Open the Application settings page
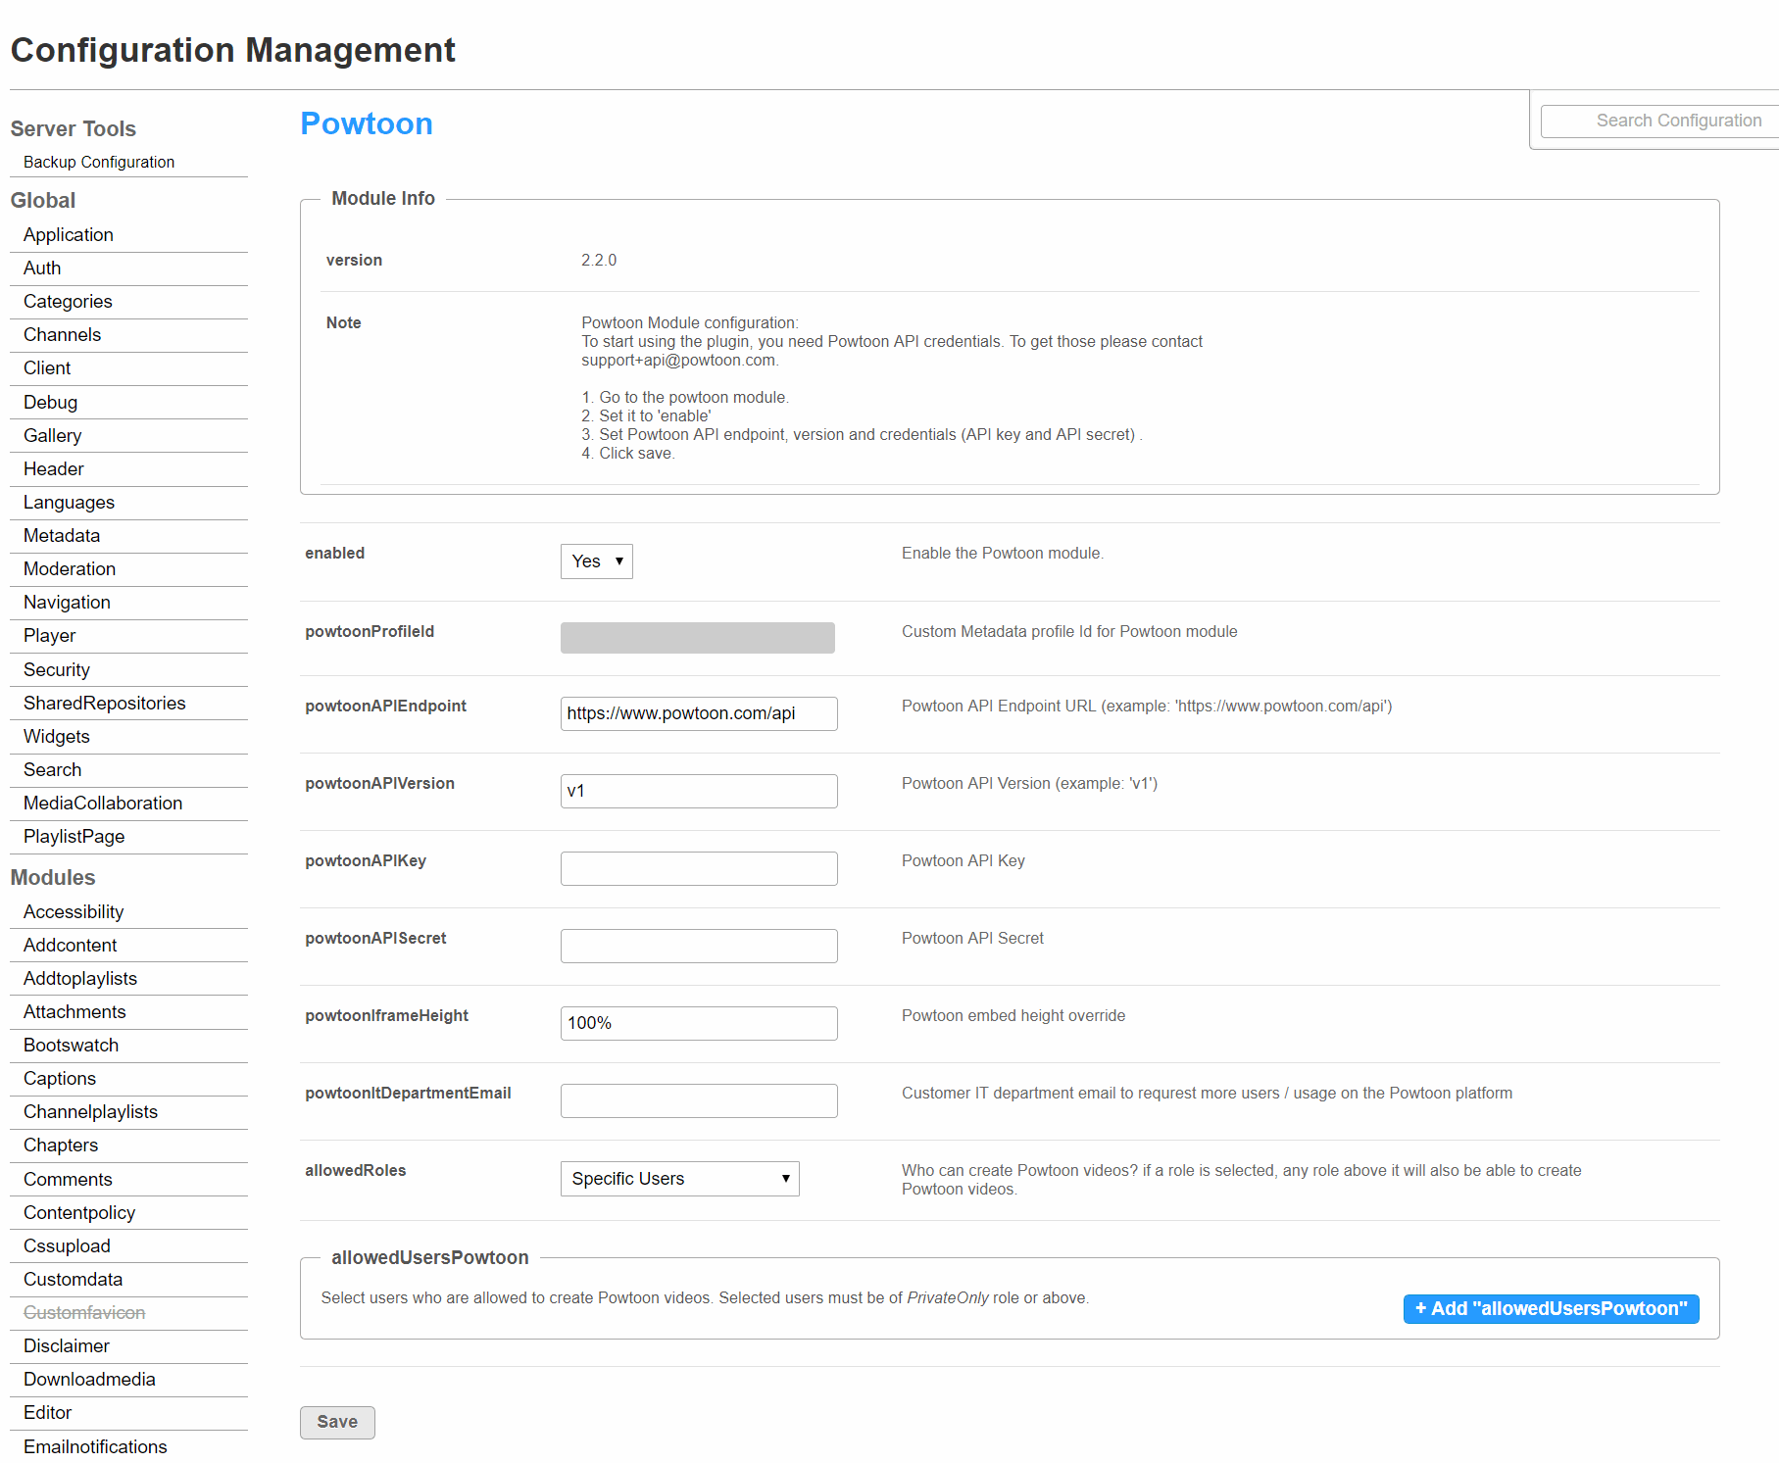Viewport: 1779px width, 1463px height. 69,235
